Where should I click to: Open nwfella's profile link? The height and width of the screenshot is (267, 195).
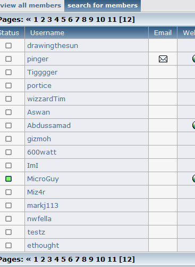coord(39,219)
